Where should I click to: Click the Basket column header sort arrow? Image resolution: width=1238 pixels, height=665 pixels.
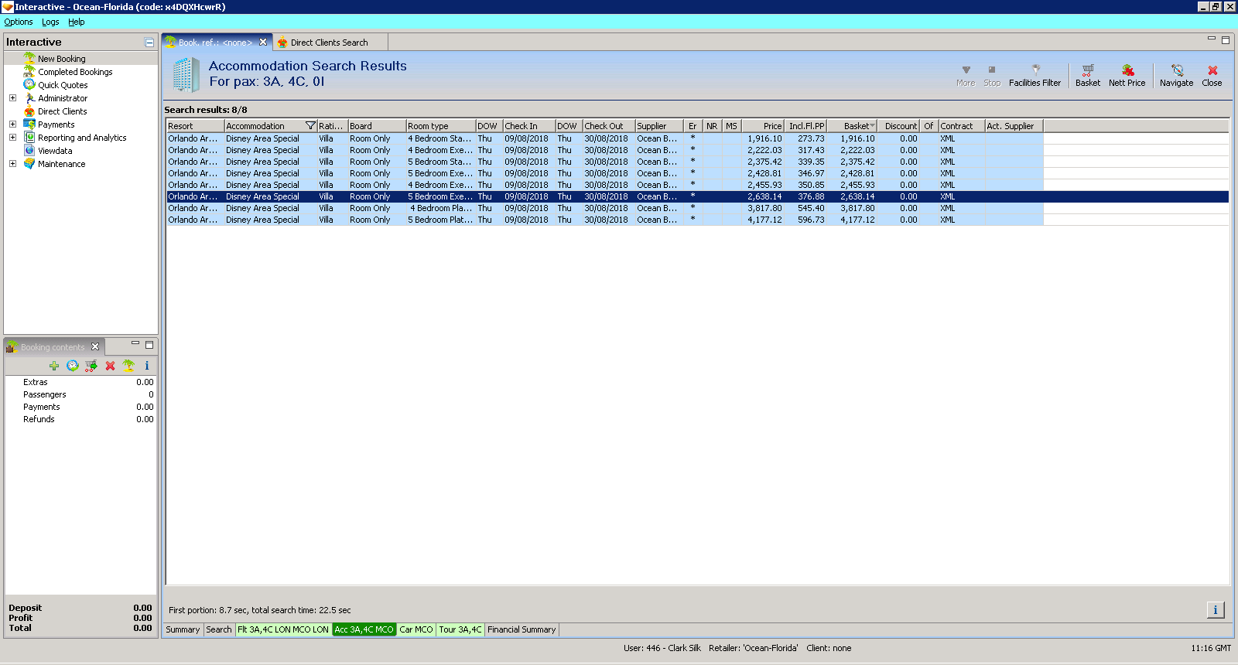click(872, 126)
